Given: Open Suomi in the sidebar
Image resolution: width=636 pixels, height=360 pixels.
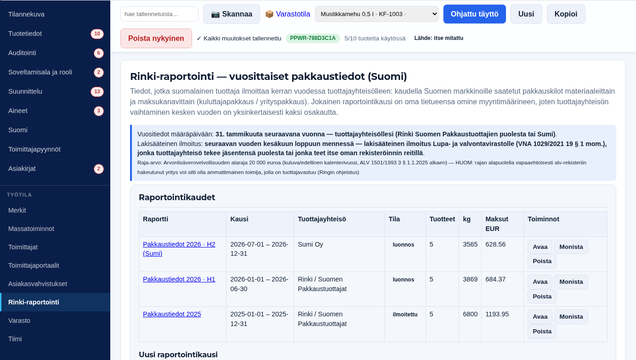Looking at the screenshot, I should click(55, 130).
